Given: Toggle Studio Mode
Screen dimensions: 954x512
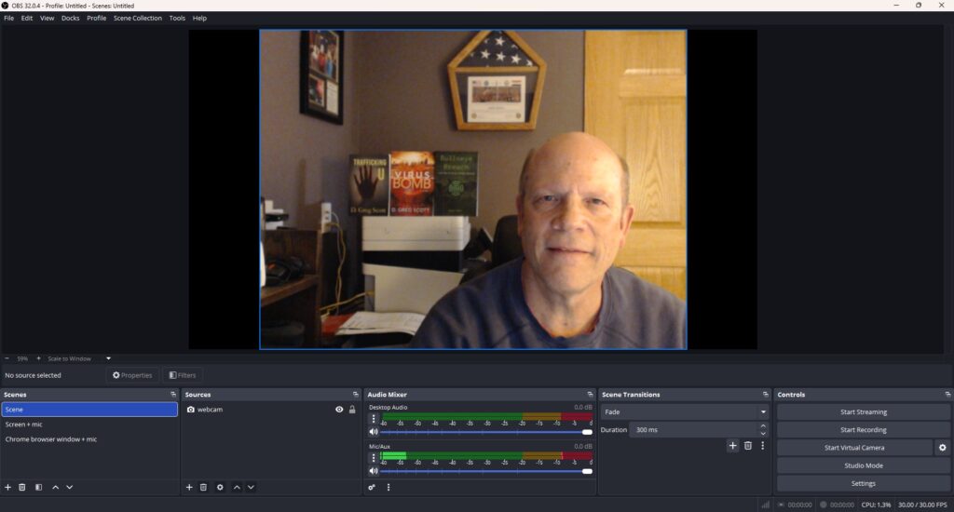Looking at the screenshot, I should 864,465.
